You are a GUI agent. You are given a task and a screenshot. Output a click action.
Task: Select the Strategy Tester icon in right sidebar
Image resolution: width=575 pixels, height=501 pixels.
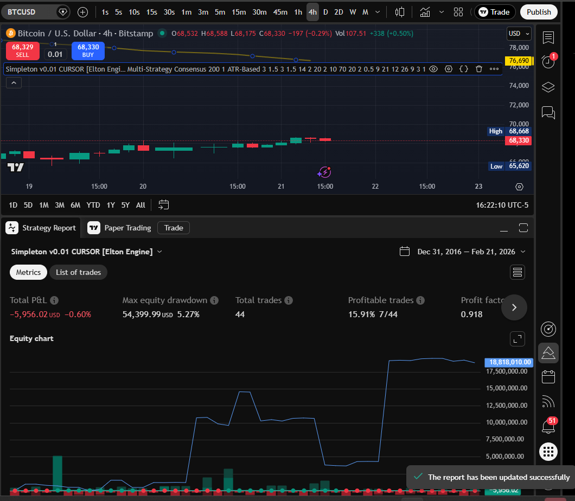pyautogui.click(x=548, y=352)
